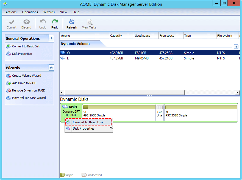Click Convert to Basic Disk context menu icon
Viewport: 242px width, 180px height.
pyautogui.click(x=68, y=122)
